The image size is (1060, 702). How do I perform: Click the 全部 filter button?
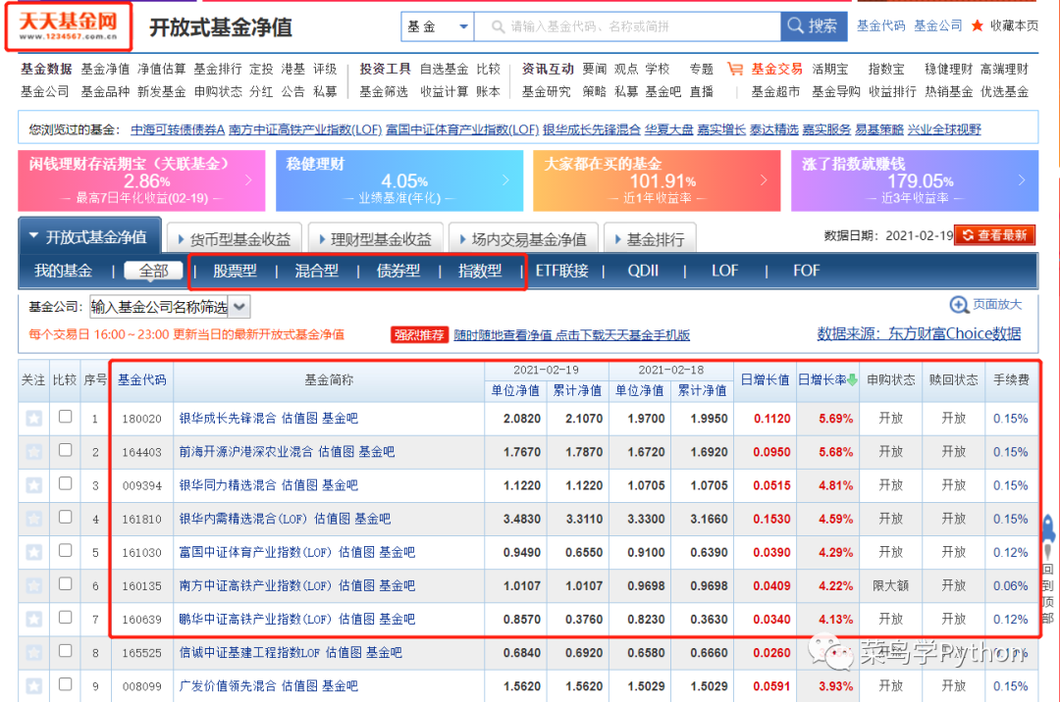tap(153, 271)
